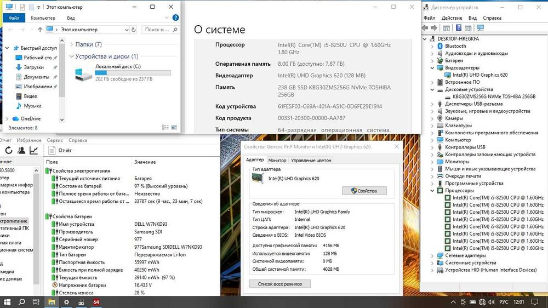The width and height of the screenshot is (548, 308).
Task: Click Список всех режимов button
Action: [280, 284]
